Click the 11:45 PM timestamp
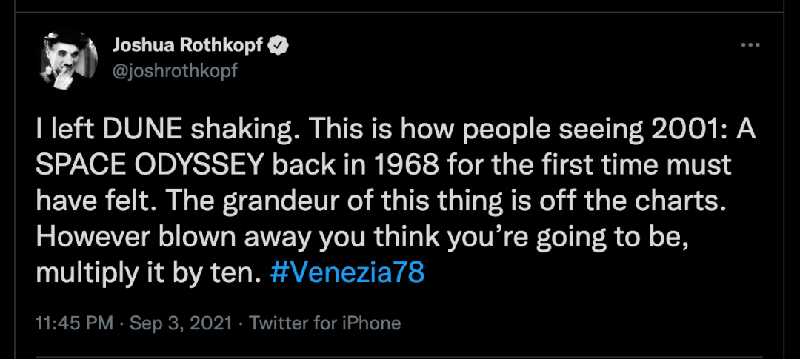Image resolution: width=800 pixels, height=359 pixels. [74, 323]
